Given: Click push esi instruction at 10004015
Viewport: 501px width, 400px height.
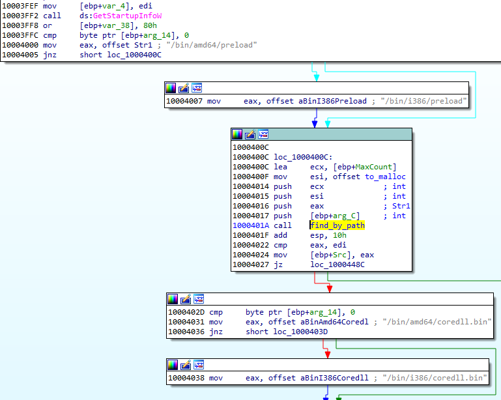Looking at the screenshot, I should click(299, 196).
